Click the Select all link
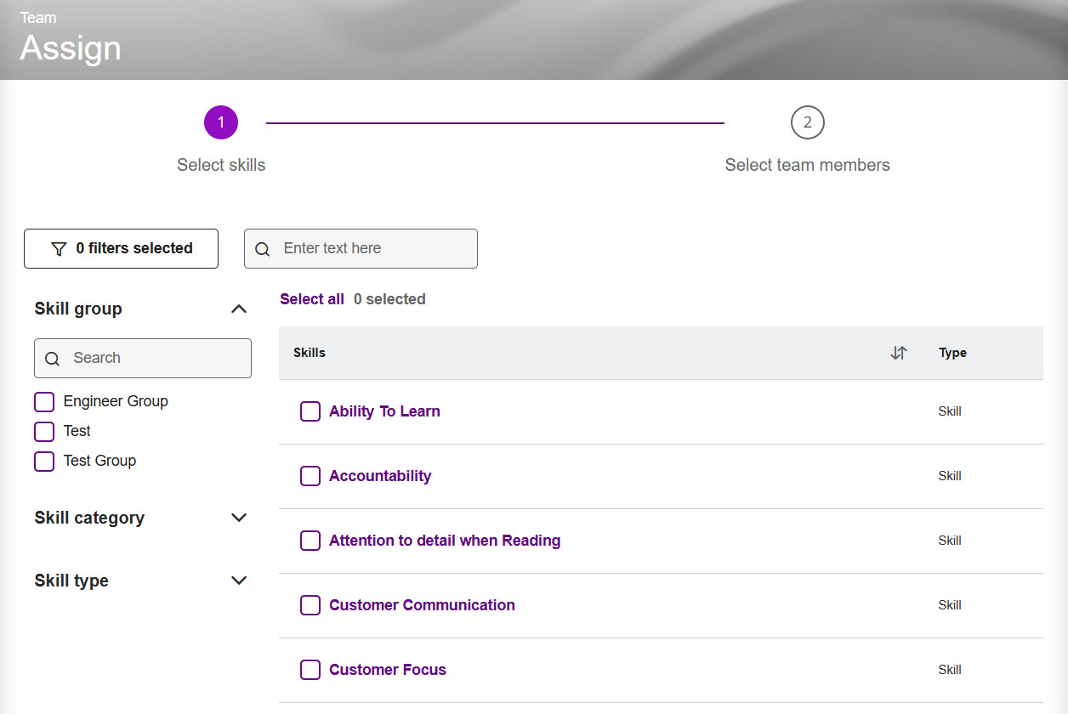Screen dimensions: 1068x714 [311, 298]
